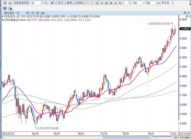Click the 60-day SMA legend value 4.2425

57,20
